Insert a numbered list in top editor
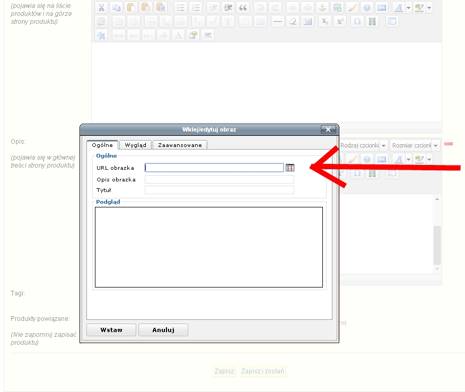 [x=196, y=7]
